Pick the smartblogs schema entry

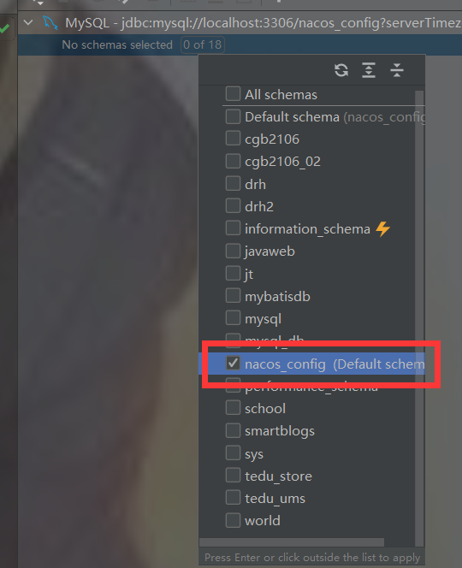tap(280, 431)
